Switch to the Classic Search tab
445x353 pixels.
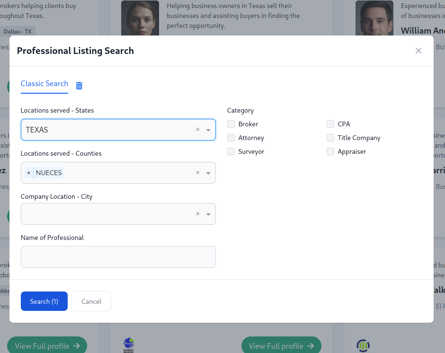click(44, 84)
